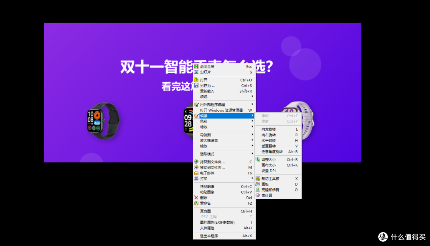This screenshot has height=246, width=430.
Task: Send the image via 电子邮件
Action: (x=224, y=173)
